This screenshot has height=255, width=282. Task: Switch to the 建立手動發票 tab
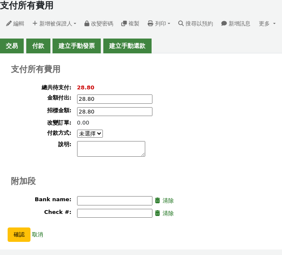[x=77, y=46]
